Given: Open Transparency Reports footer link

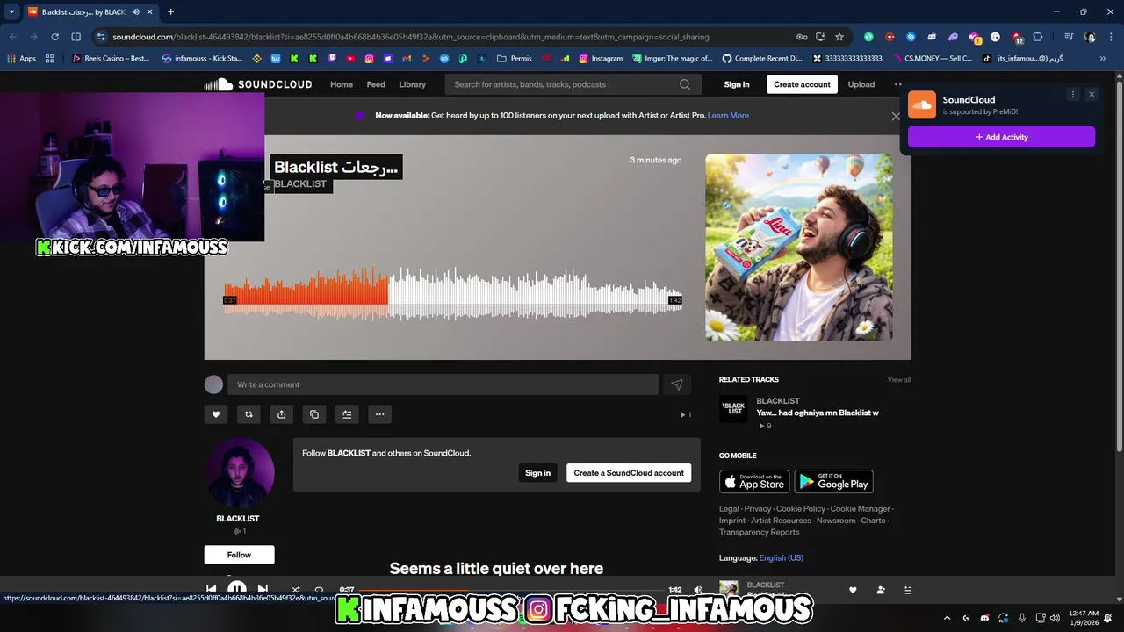Looking at the screenshot, I should click(x=760, y=532).
